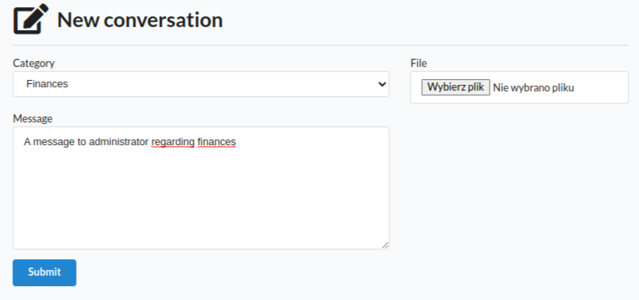Click the Wybierz plik file chooser button
Screen dimensions: 639x300
coord(455,87)
